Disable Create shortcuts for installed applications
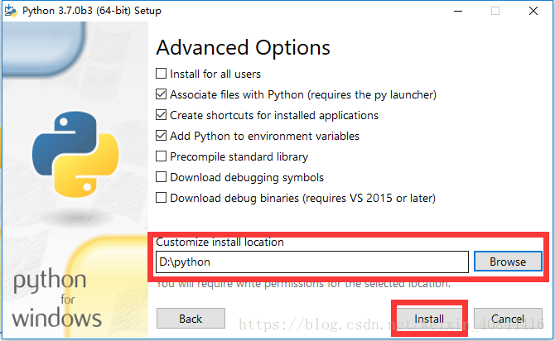 coord(162,115)
